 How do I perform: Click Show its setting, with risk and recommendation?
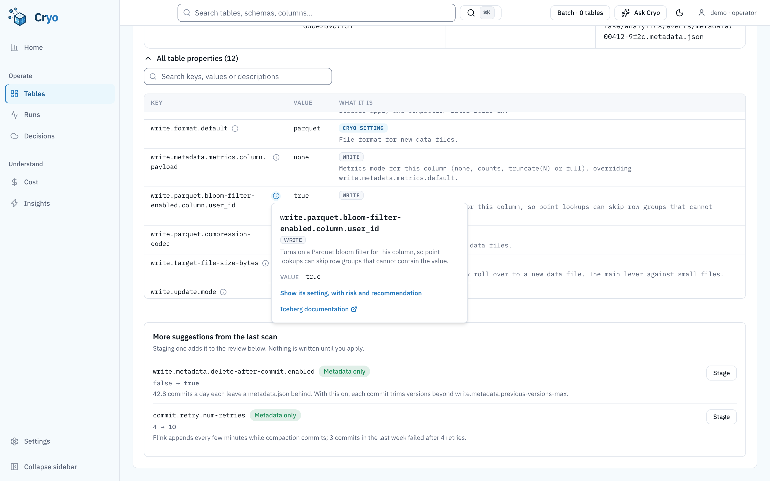click(351, 293)
